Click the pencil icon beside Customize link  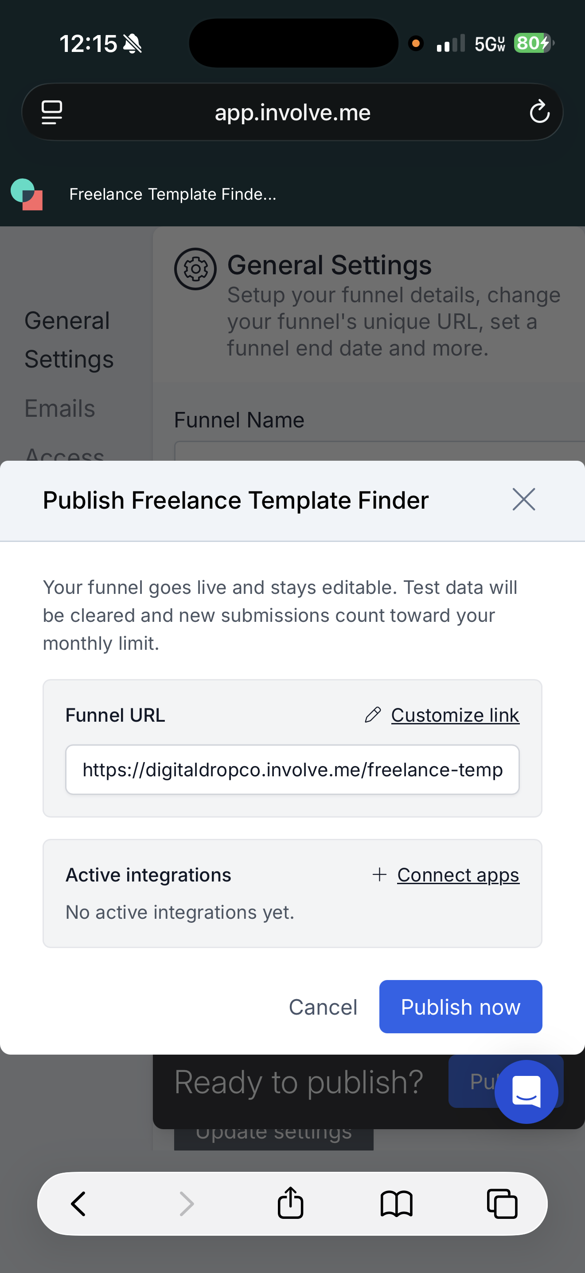[x=373, y=715]
